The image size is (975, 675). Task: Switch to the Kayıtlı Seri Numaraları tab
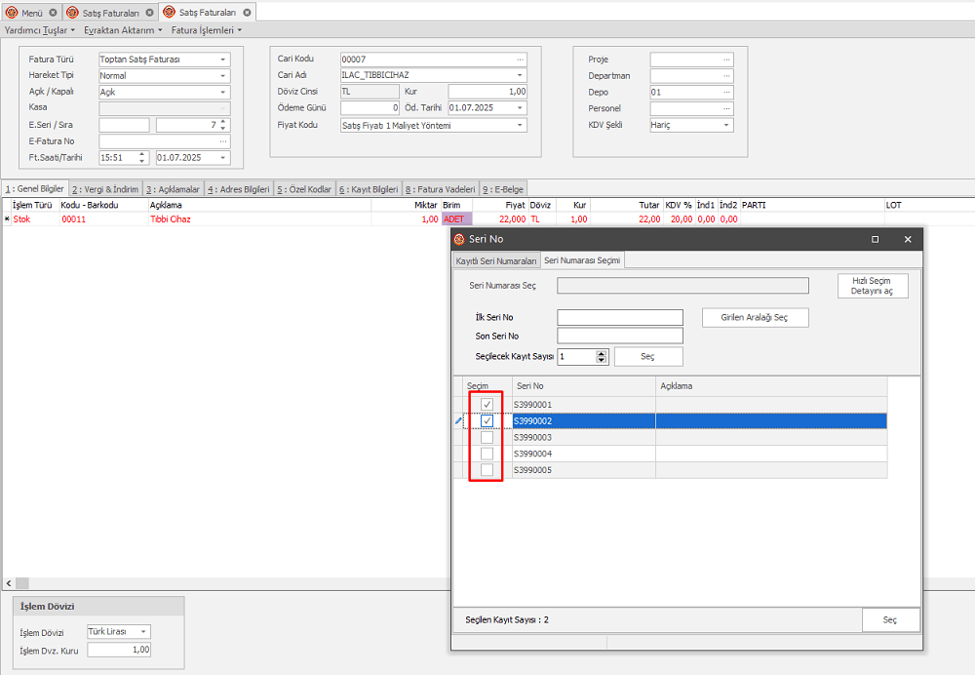(x=496, y=261)
